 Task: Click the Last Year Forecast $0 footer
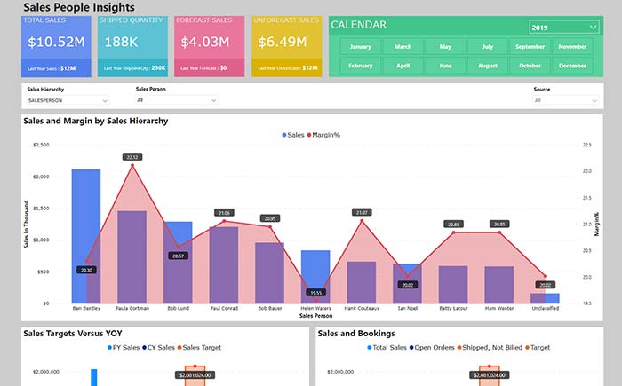209,68
